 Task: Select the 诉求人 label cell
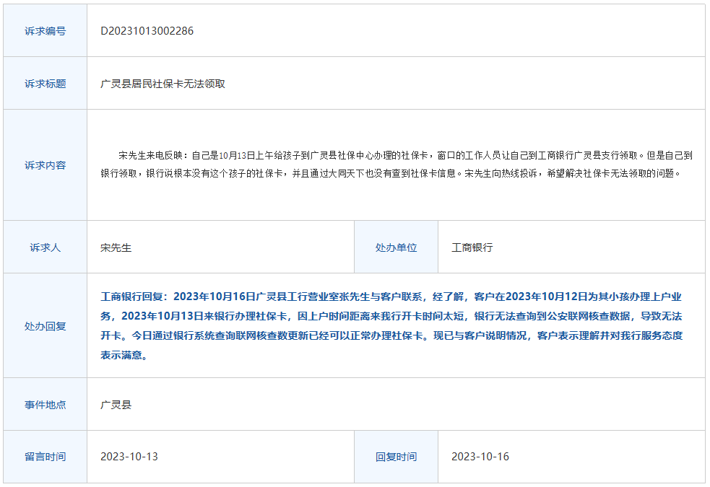pos(46,247)
